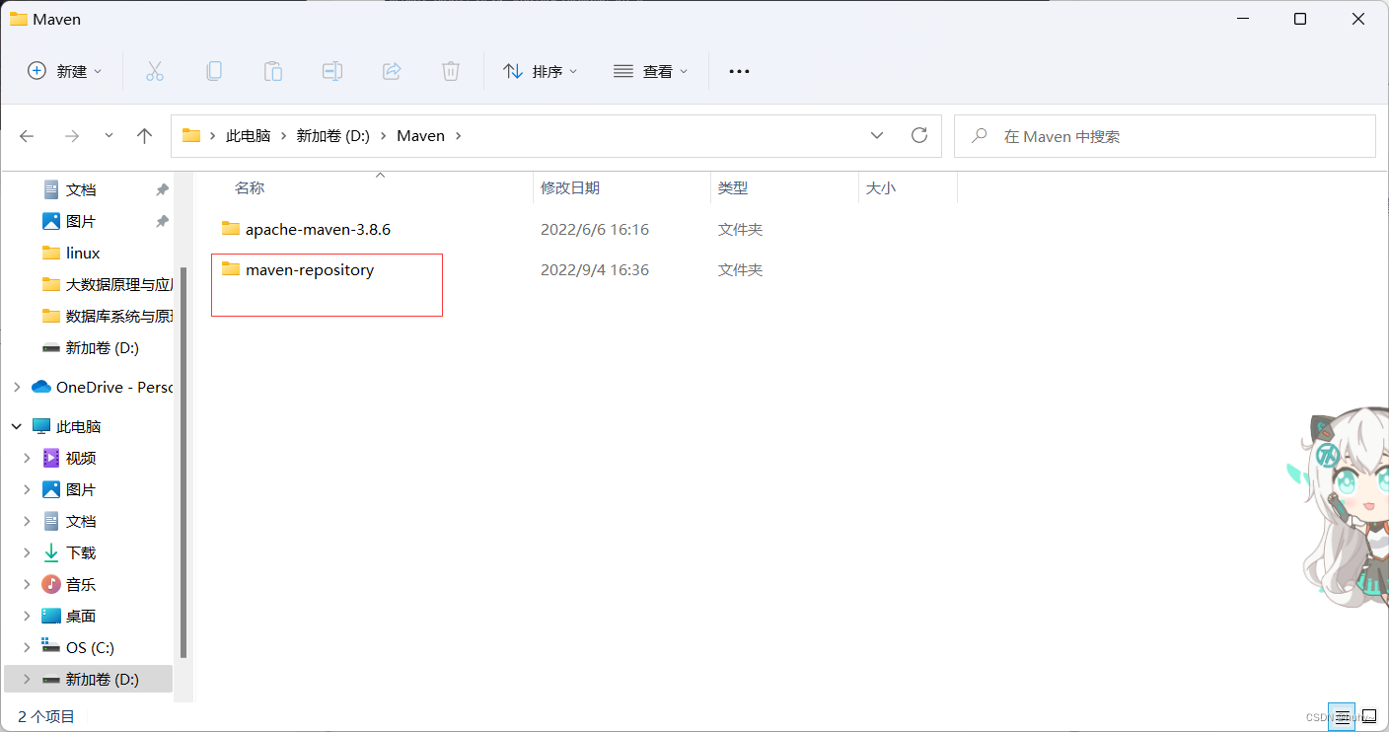The height and width of the screenshot is (732, 1389).
Task: Click the navigate Up arrow icon
Action: (x=144, y=135)
